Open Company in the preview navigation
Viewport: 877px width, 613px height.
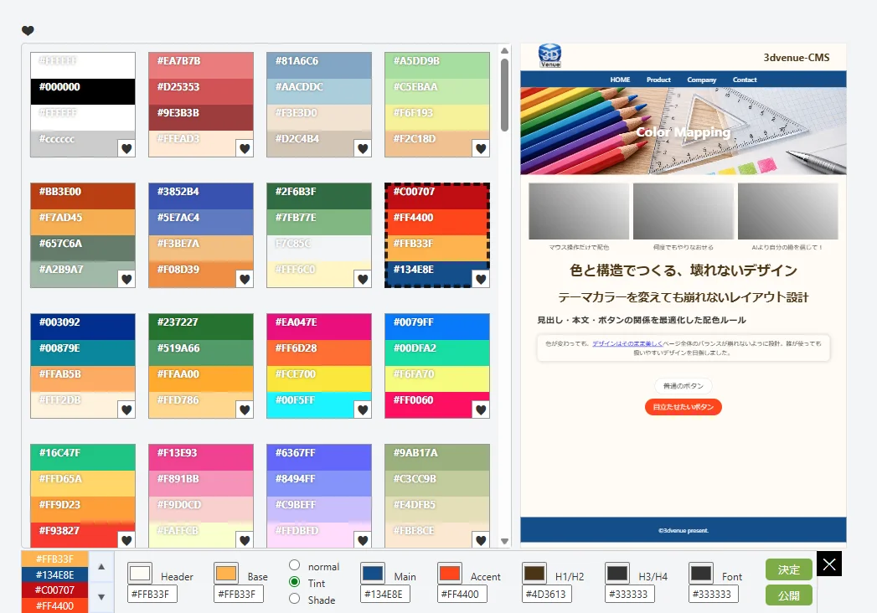[x=701, y=80]
